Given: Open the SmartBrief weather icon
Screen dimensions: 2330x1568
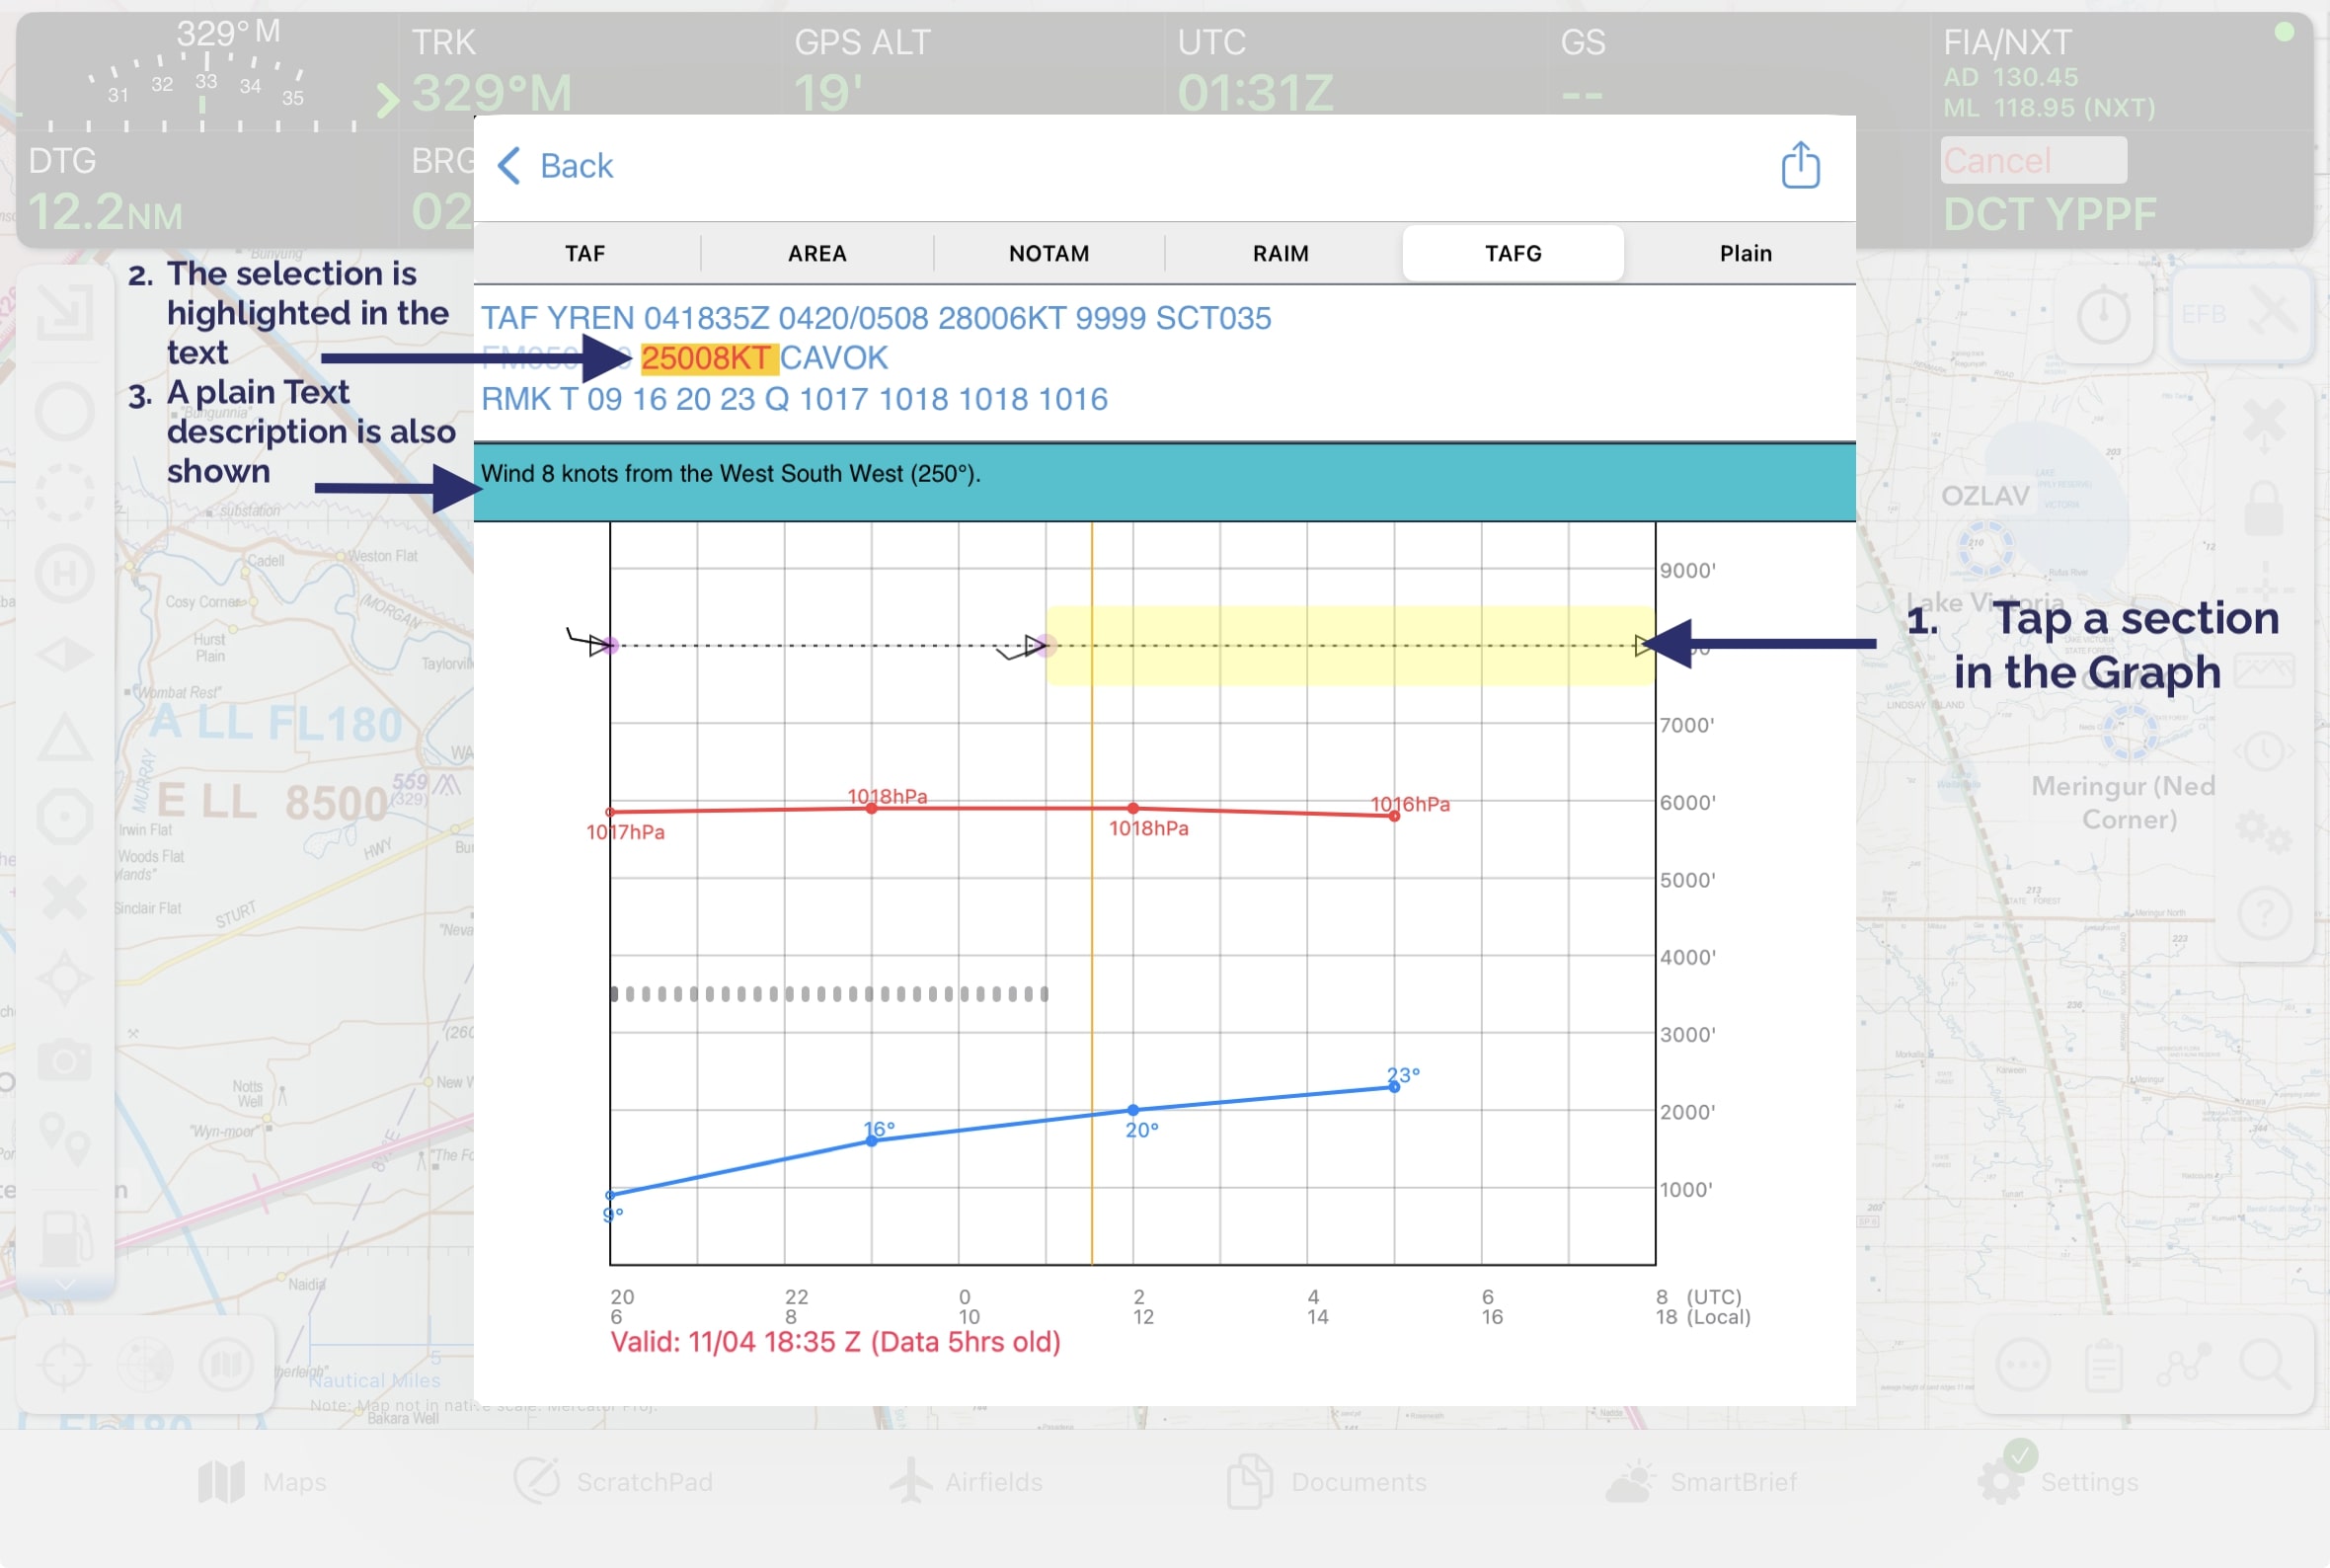Looking at the screenshot, I should pos(1630,1481).
